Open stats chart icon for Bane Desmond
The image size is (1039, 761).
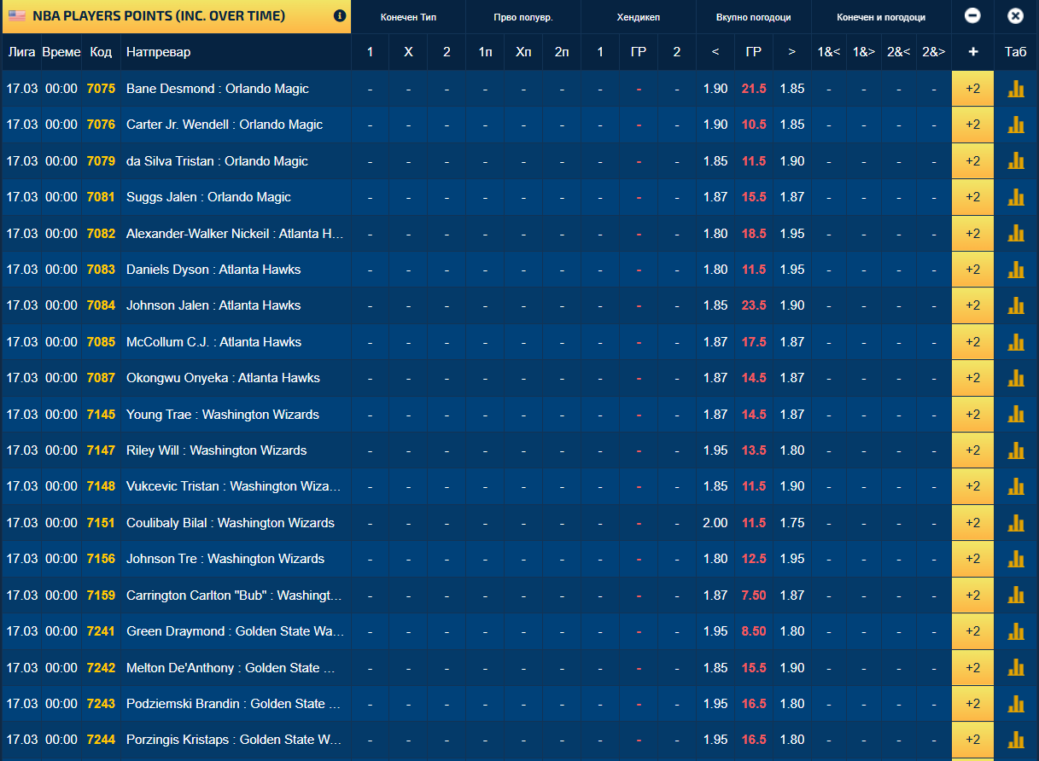(x=1016, y=89)
